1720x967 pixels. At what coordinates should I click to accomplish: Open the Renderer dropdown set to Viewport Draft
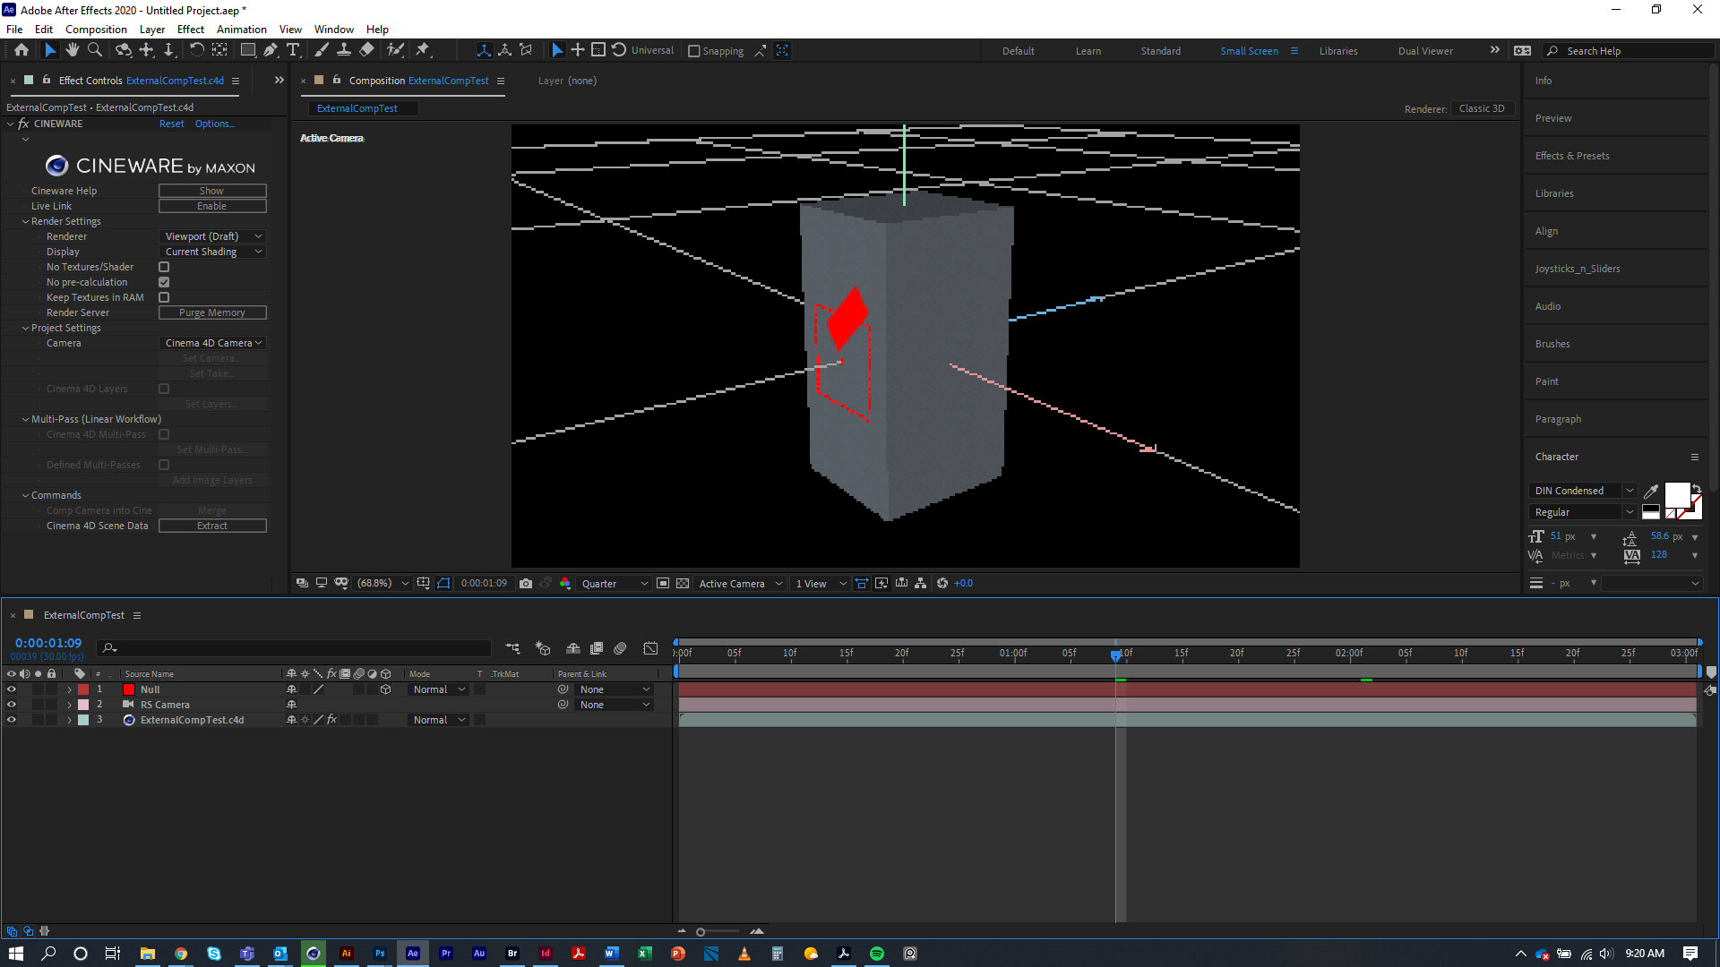coord(212,235)
